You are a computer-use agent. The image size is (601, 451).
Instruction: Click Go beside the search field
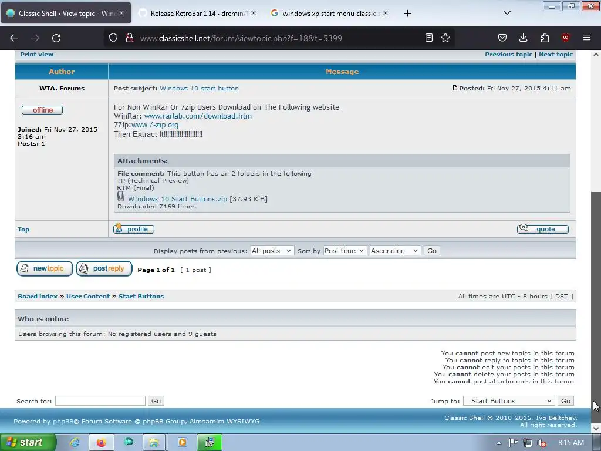tap(156, 400)
